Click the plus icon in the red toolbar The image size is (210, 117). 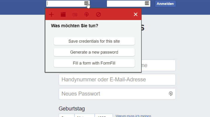[x=51, y=14]
